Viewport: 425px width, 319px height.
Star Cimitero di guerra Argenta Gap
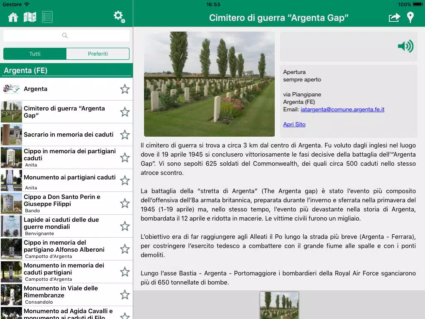point(125,112)
